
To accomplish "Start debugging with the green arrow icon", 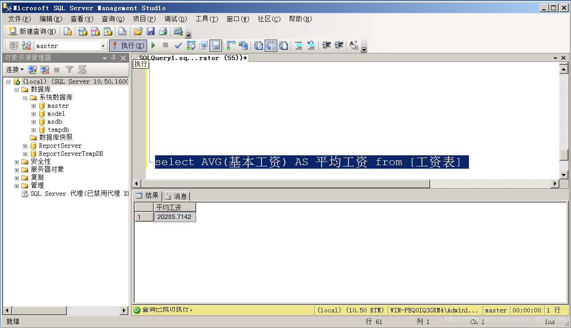I will click(153, 45).
